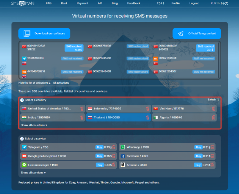Viewport: 239px width, 194px height.
Task: Click Telegram icon beside number 12366240354
Action: pyautogui.click(x=24, y=58)
